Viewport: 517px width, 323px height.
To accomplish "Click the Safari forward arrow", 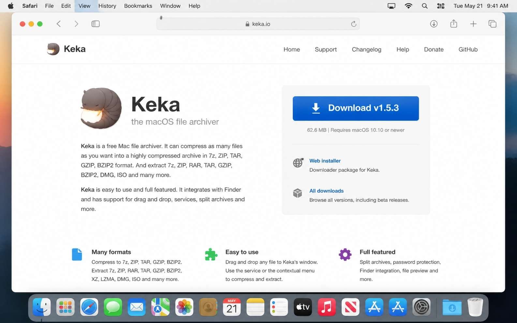I will click(x=76, y=24).
